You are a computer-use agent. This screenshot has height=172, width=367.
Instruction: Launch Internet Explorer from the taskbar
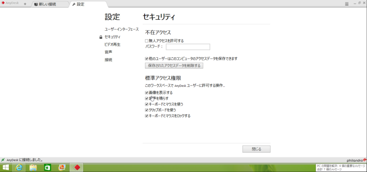19,167
